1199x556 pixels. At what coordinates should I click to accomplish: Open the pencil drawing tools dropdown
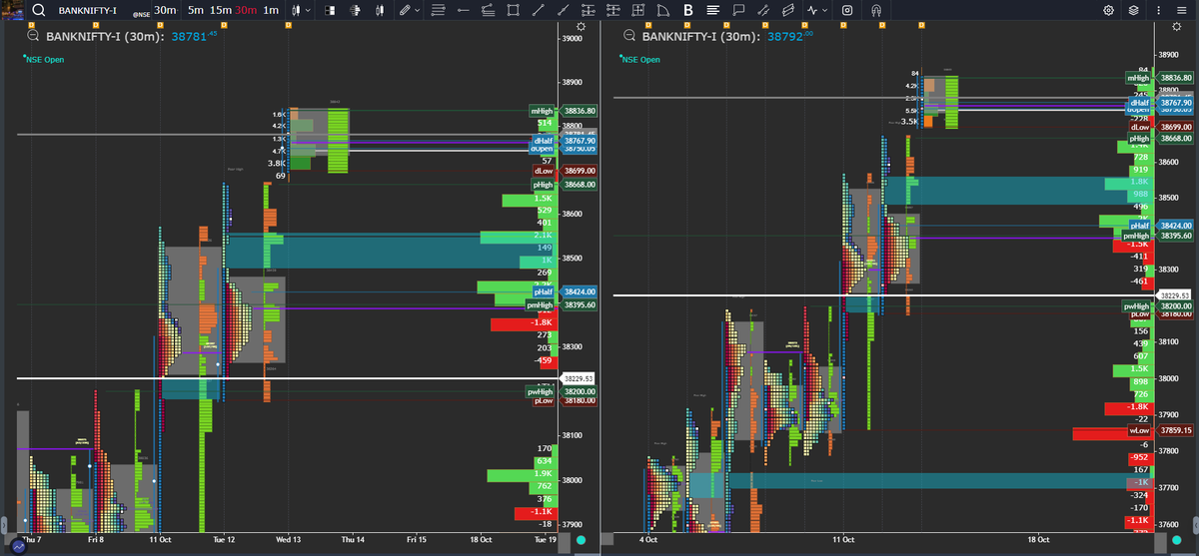[409, 10]
